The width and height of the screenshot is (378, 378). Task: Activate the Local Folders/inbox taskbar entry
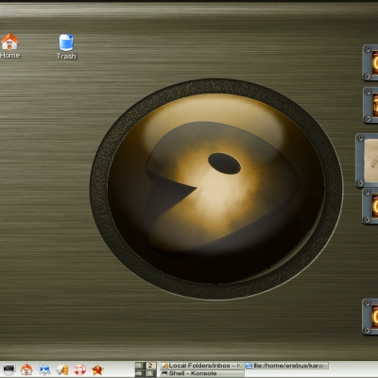tap(201, 366)
